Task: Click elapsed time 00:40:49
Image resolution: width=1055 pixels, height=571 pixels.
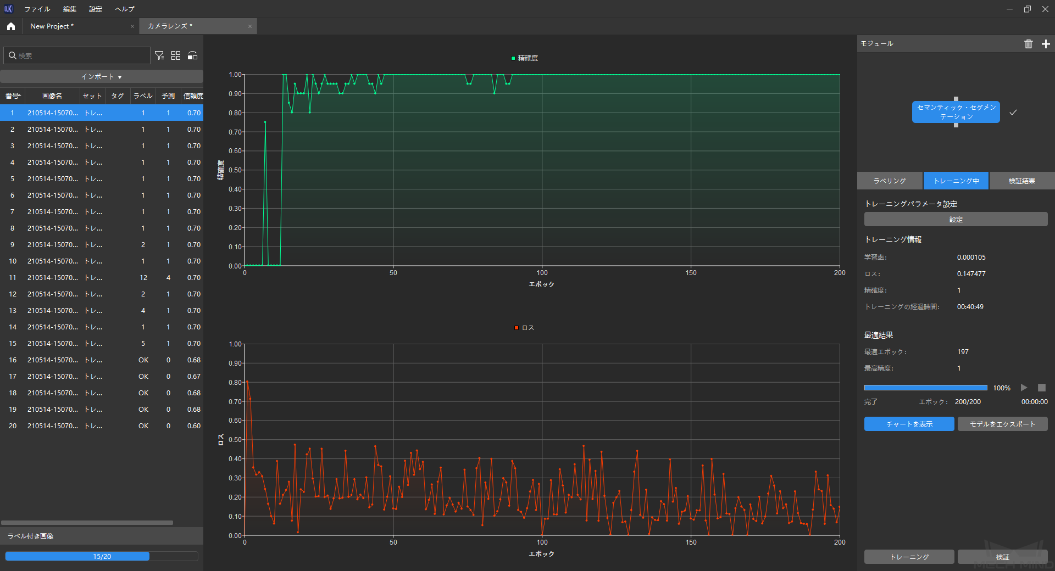Action: (x=970, y=307)
